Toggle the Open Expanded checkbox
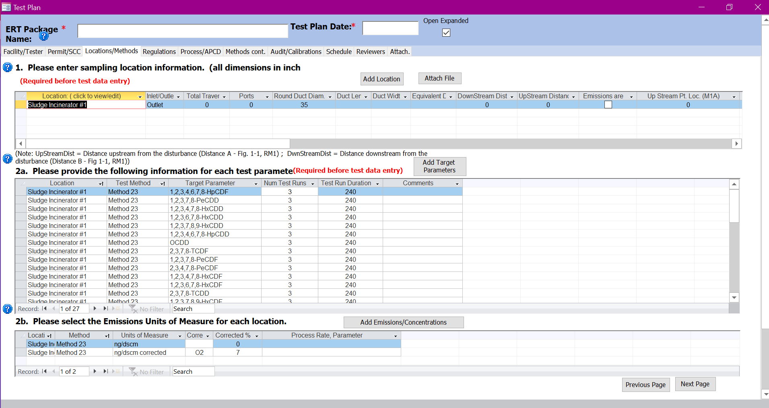The height and width of the screenshot is (408, 769). 446,33
